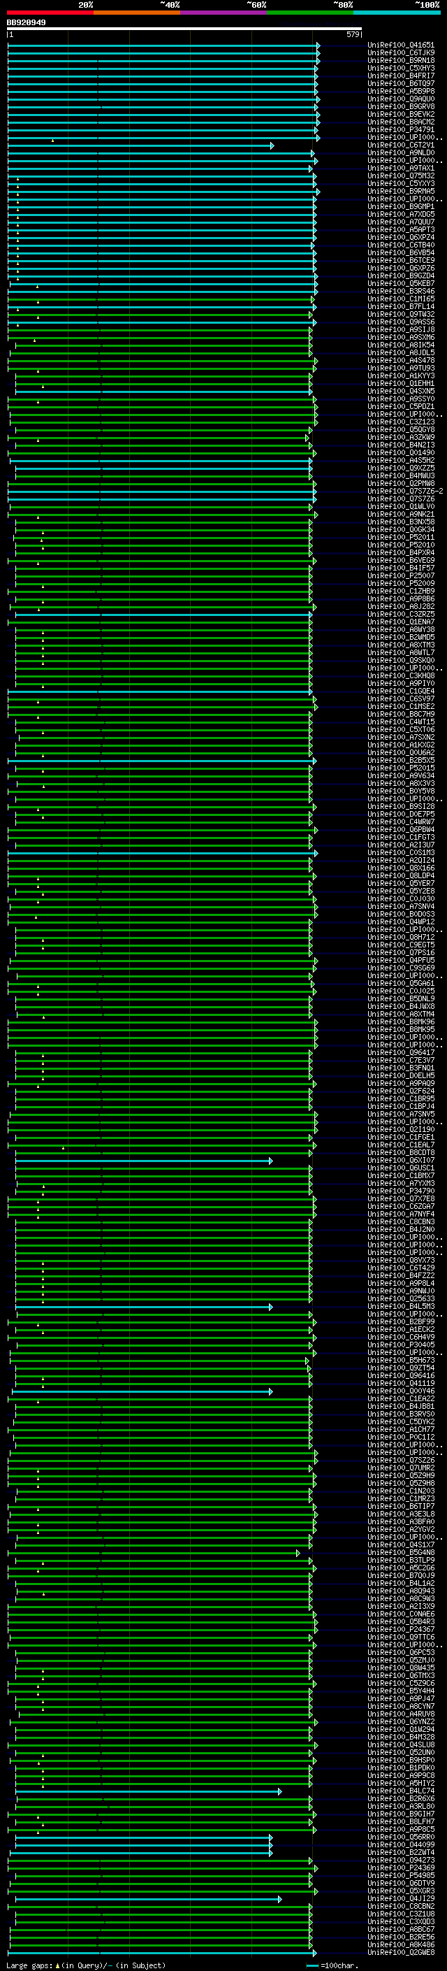Select hit label UniRef100_A9NLD0

point(401,152)
